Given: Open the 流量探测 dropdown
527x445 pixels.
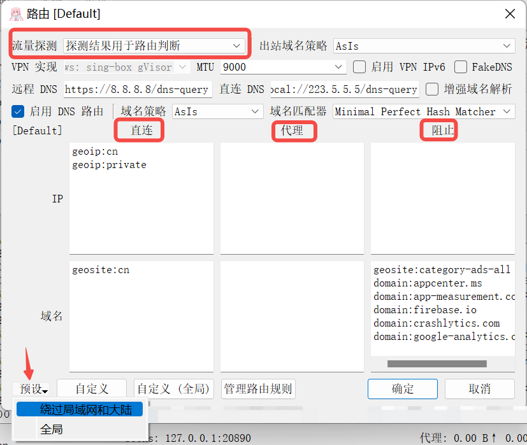Looking at the screenshot, I should coord(154,45).
